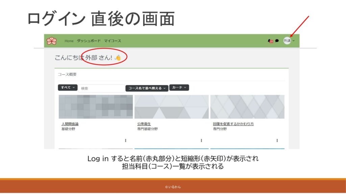The height and width of the screenshot is (194, 346).
Task: Open the 回復を促進するかかわり方 course link
Action: click(233, 124)
